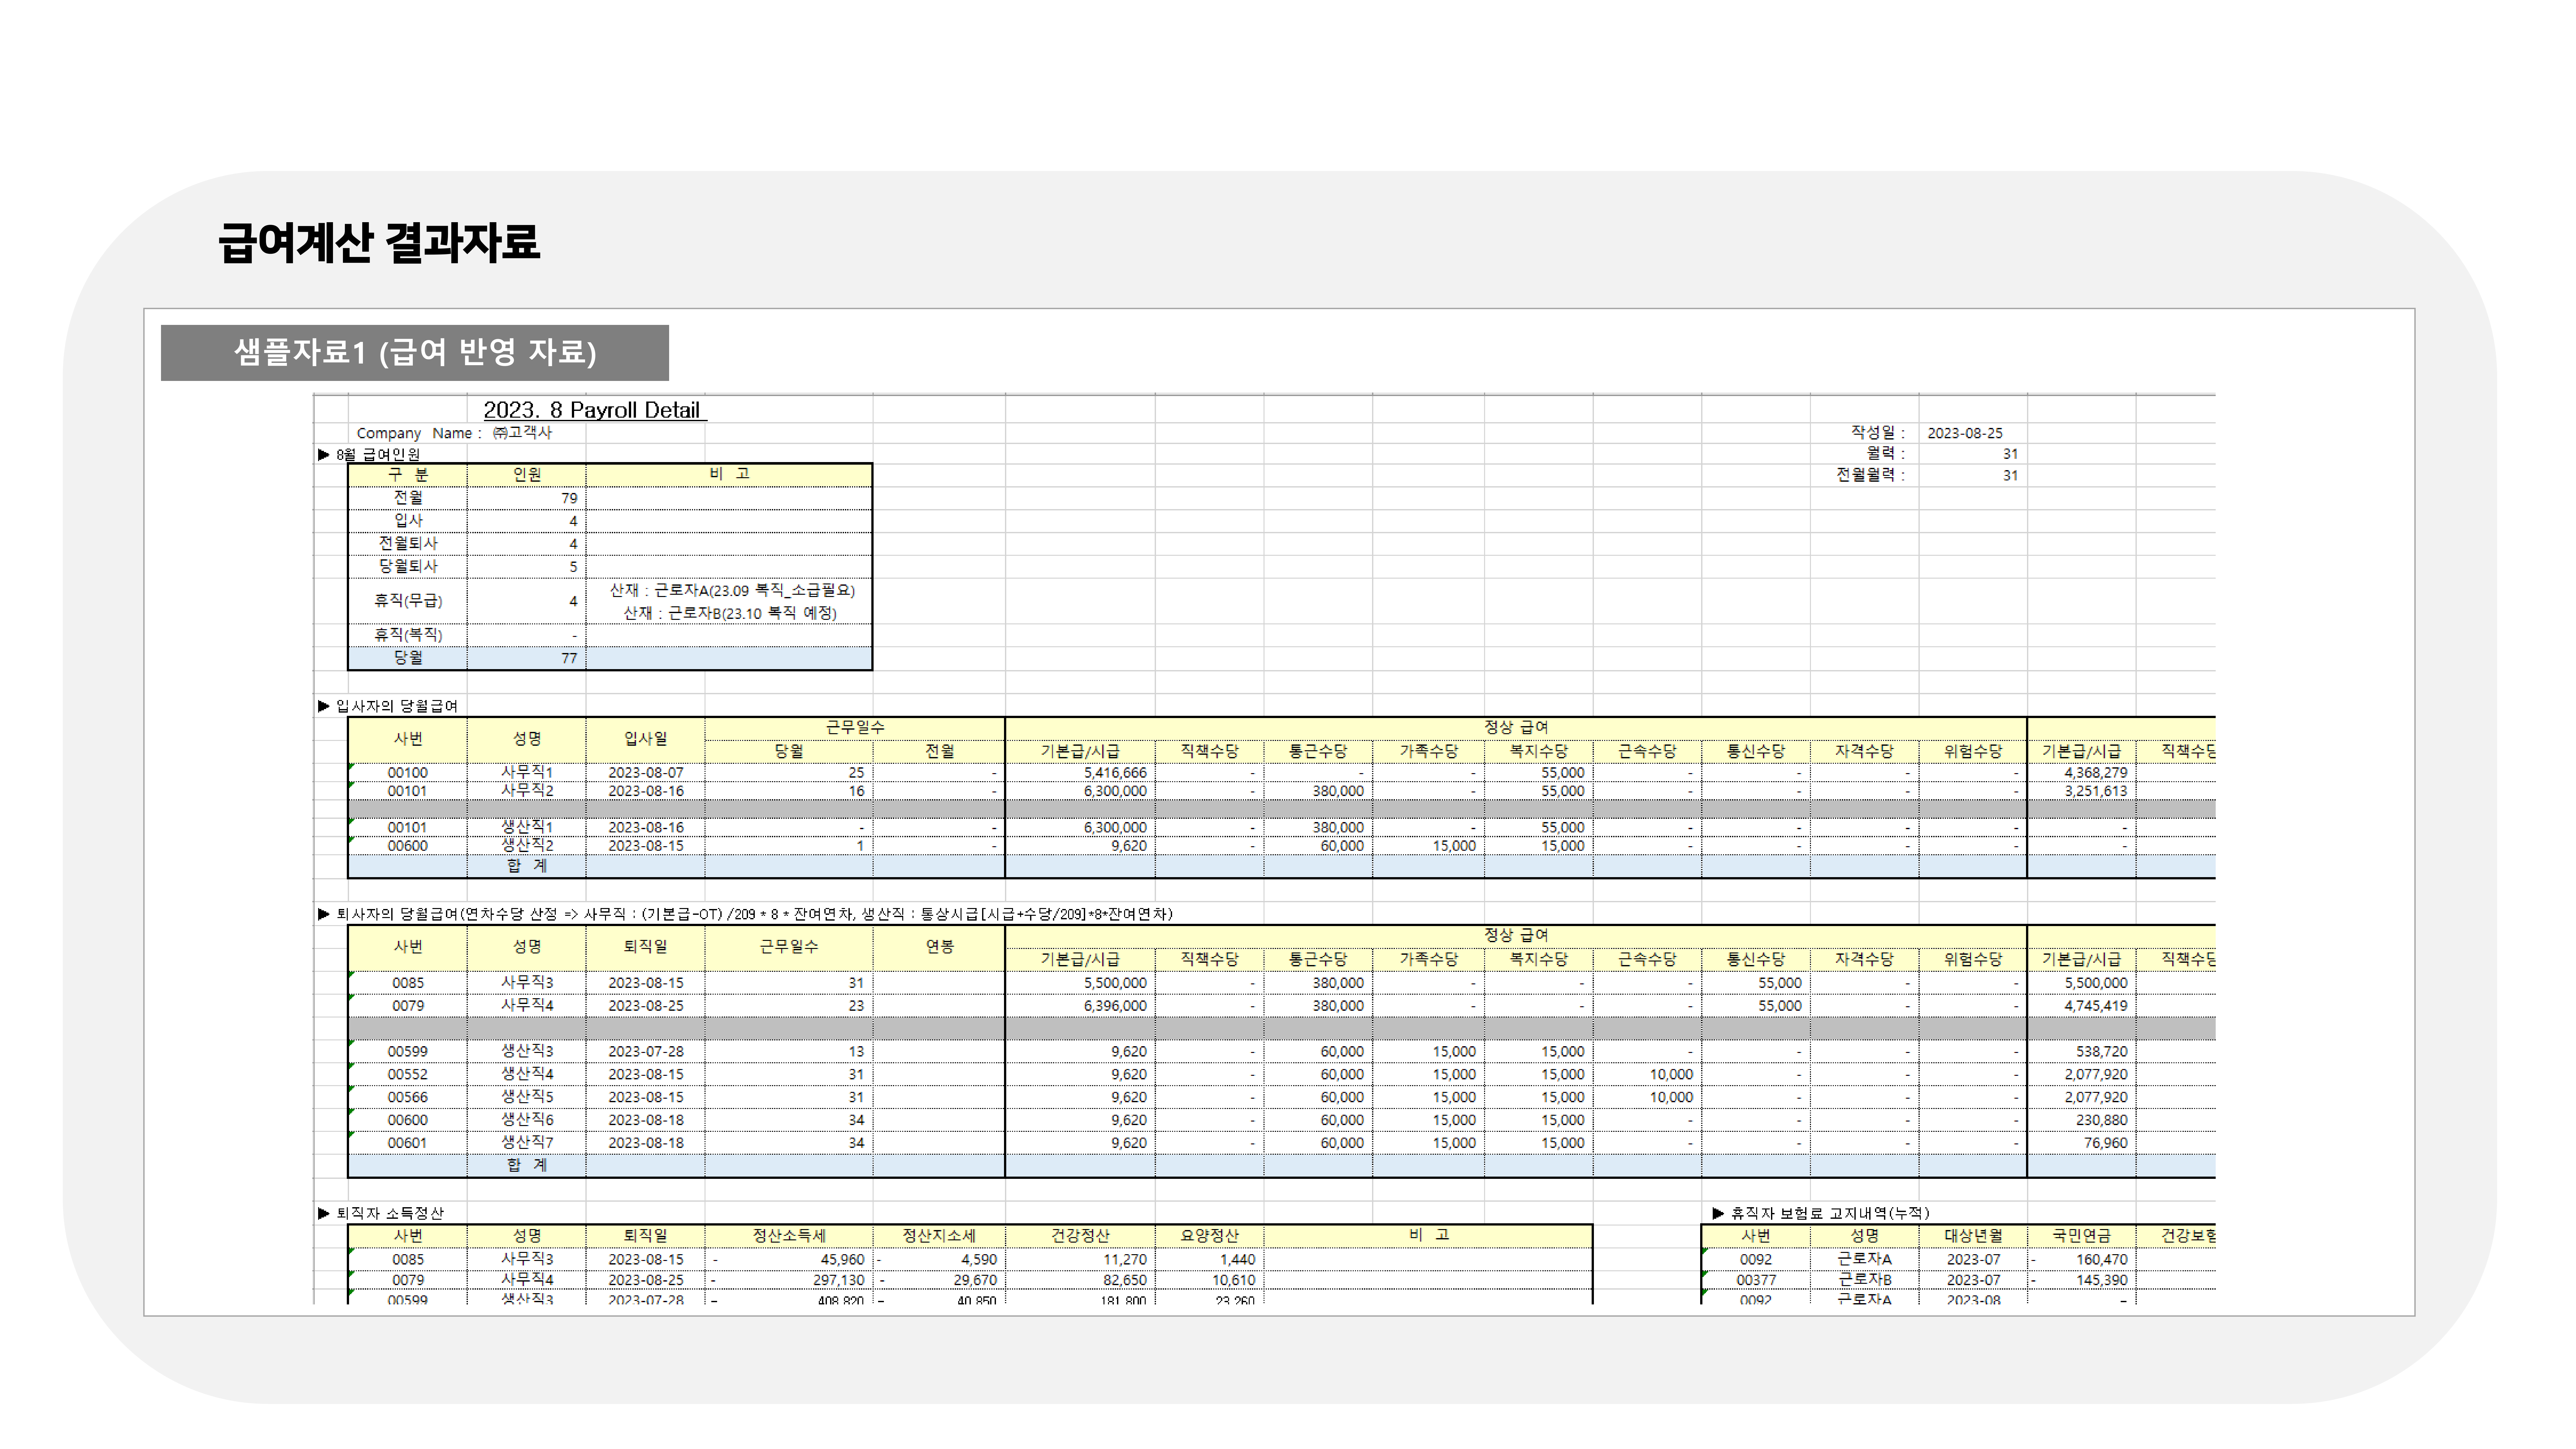Click the 전월 headcount value 79
The image size is (2576, 1449).
pyautogui.click(x=569, y=498)
